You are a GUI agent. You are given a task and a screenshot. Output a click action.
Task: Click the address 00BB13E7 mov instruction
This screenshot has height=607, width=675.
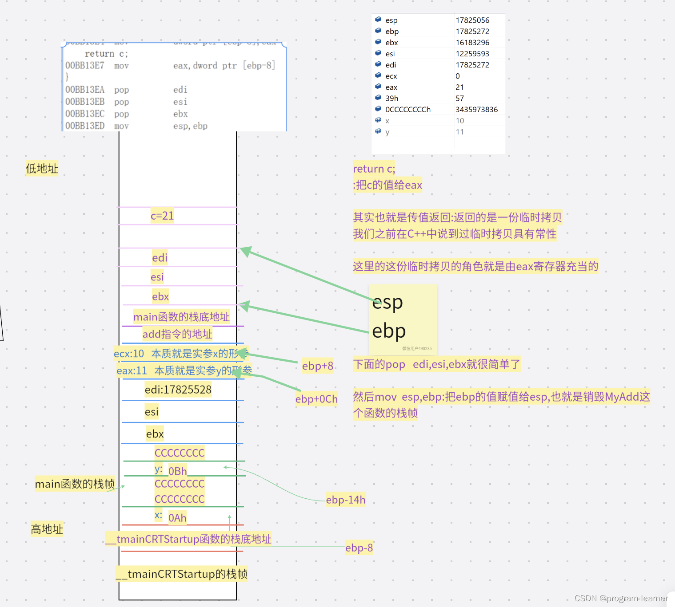(170, 66)
